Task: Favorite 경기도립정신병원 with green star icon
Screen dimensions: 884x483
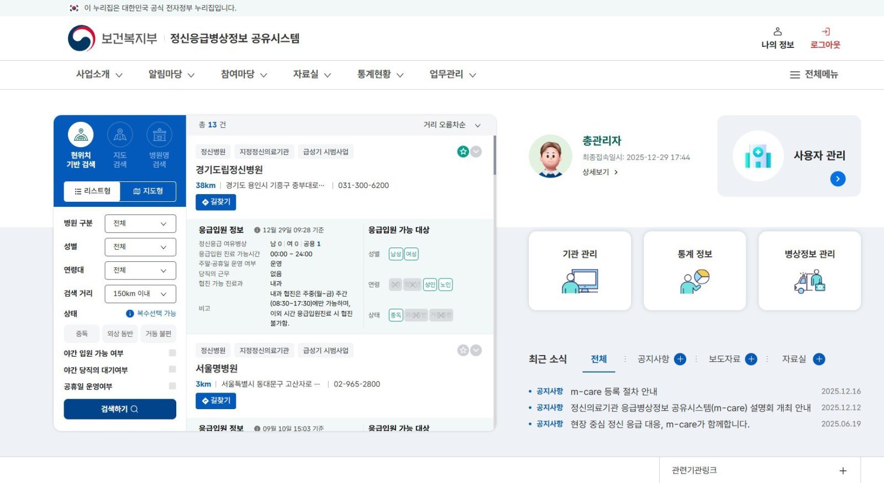Action: pos(463,152)
